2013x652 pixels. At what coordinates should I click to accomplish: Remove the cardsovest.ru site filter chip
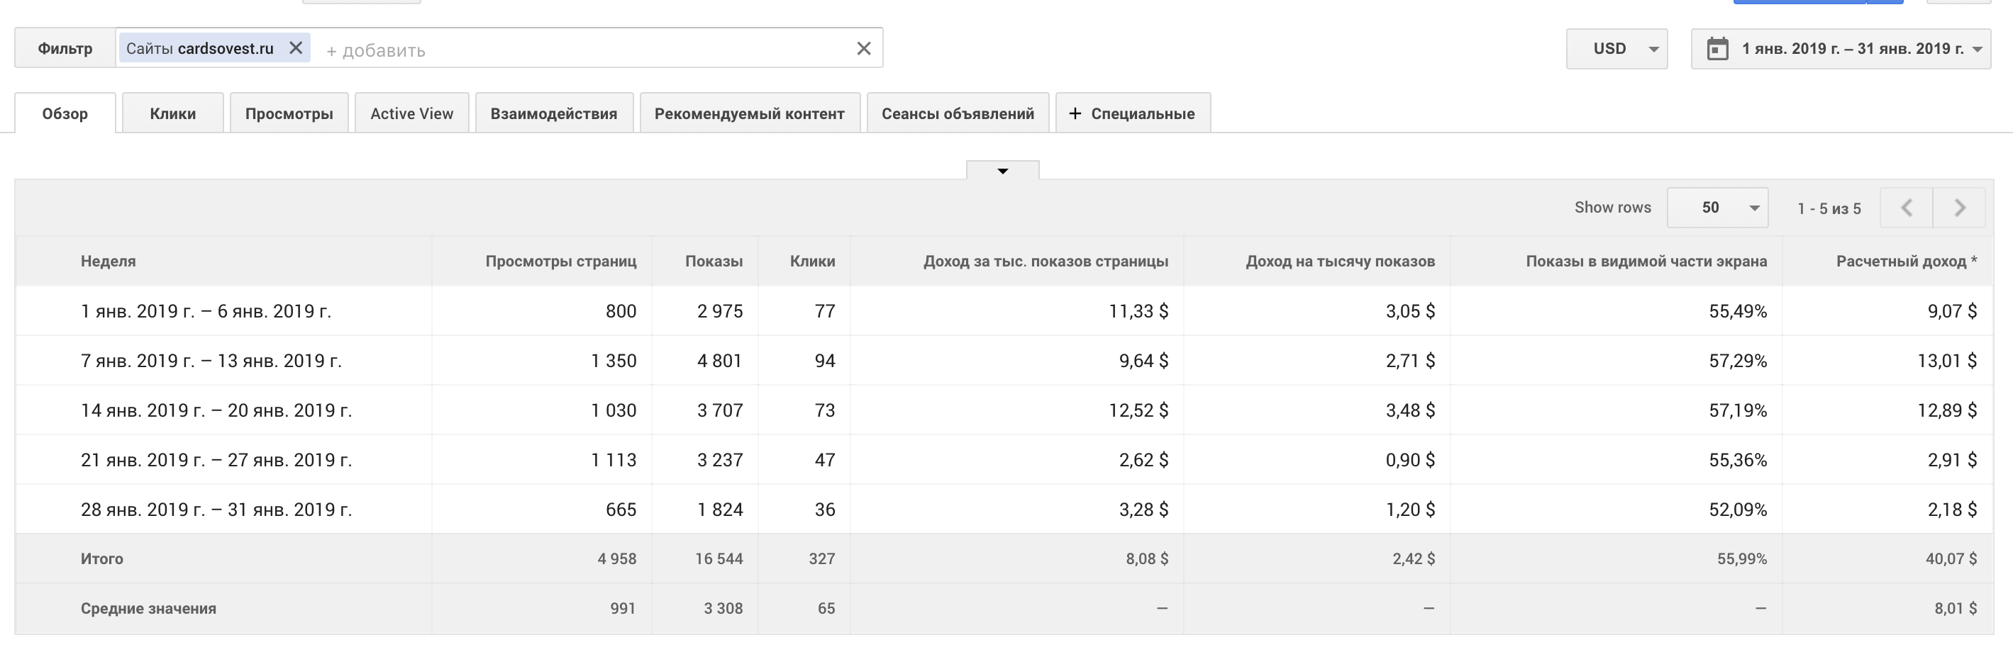pos(295,48)
